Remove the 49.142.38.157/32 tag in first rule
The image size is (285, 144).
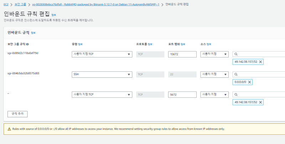(x=260, y=62)
